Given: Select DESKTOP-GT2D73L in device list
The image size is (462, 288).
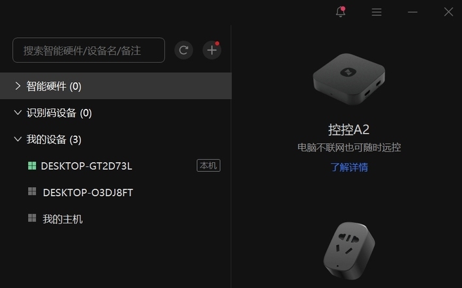Looking at the screenshot, I should (x=115, y=166).
